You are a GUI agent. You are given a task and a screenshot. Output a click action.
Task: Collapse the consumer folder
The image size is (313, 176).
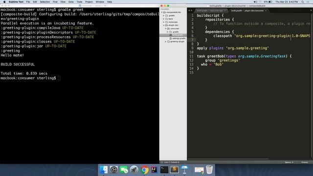(166, 29)
